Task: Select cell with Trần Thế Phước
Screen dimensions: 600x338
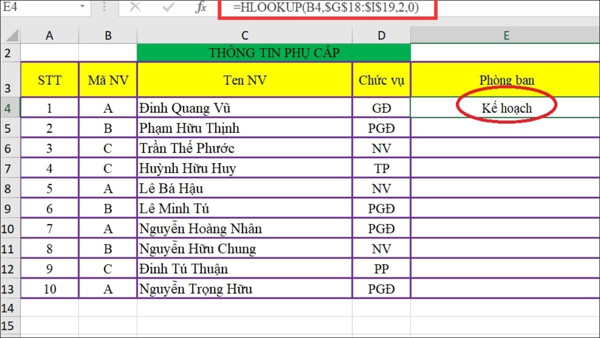Action: (x=244, y=148)
